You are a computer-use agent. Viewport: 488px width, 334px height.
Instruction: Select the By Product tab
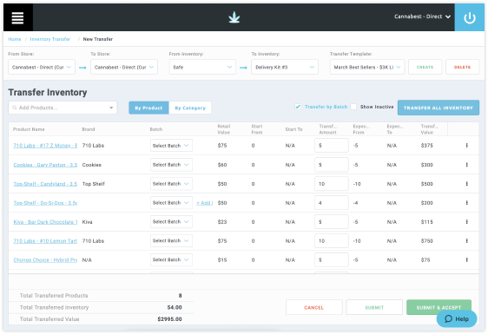(148, 108)
